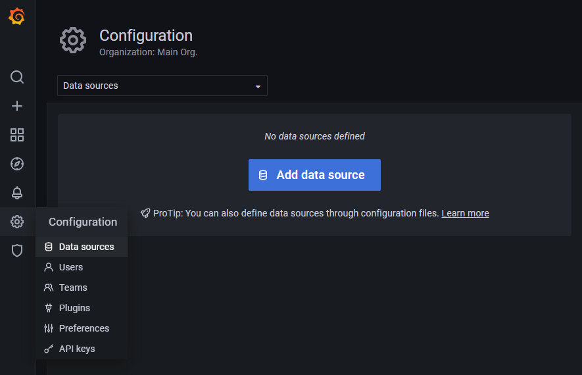Choose Preferences in Configuration menu
Screen dimensions: 582x375
tap(84, 328)
